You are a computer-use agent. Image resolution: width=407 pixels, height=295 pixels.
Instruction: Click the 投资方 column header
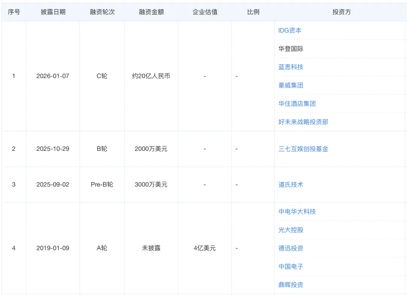point(341,12)
